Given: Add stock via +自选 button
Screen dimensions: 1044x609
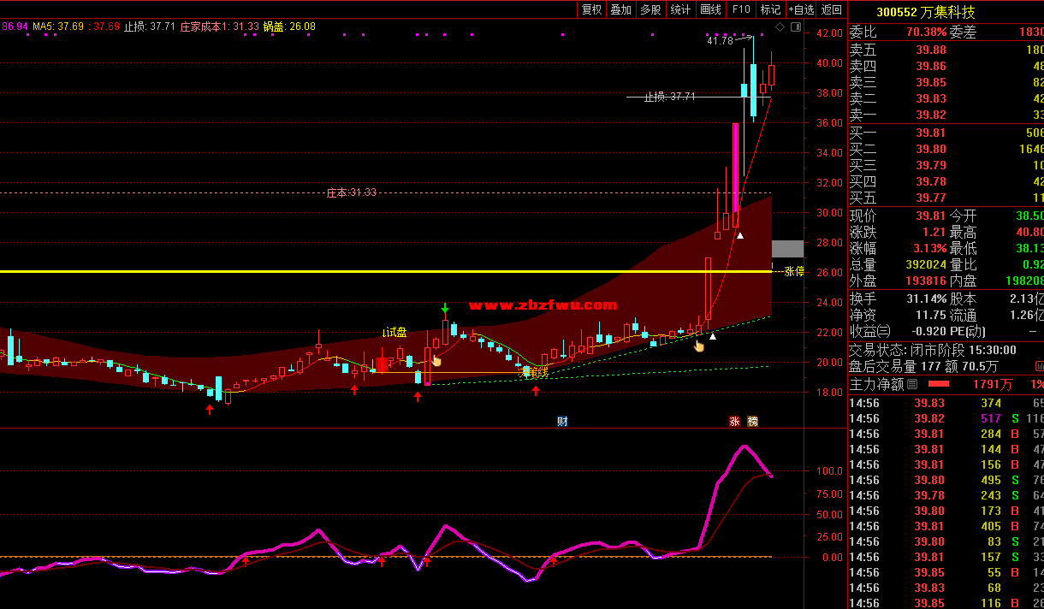Looking at the screenshot, I should click(x=800, y=9).
